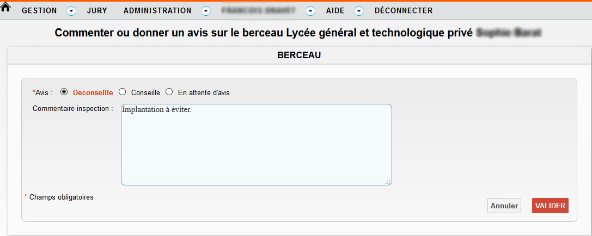Submit the form with VALIDER
The height and width of the screenshot is (236, 592).
[550, 206]
